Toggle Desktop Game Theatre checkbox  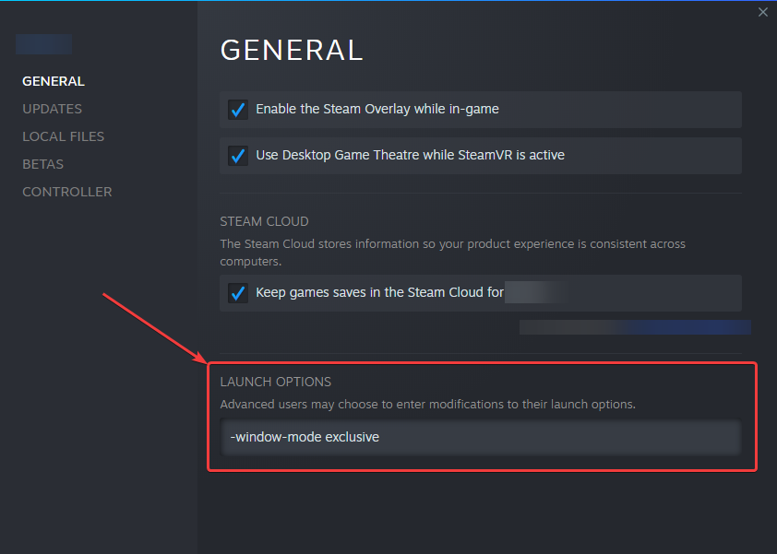coord(238,156)
